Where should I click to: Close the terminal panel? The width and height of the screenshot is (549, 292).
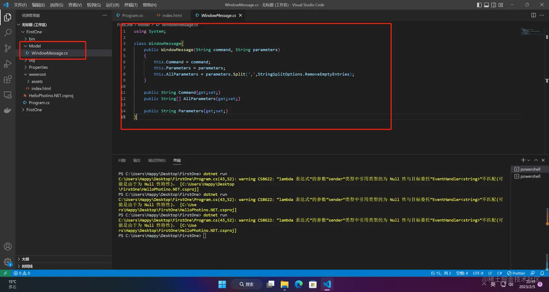(543, 160)
